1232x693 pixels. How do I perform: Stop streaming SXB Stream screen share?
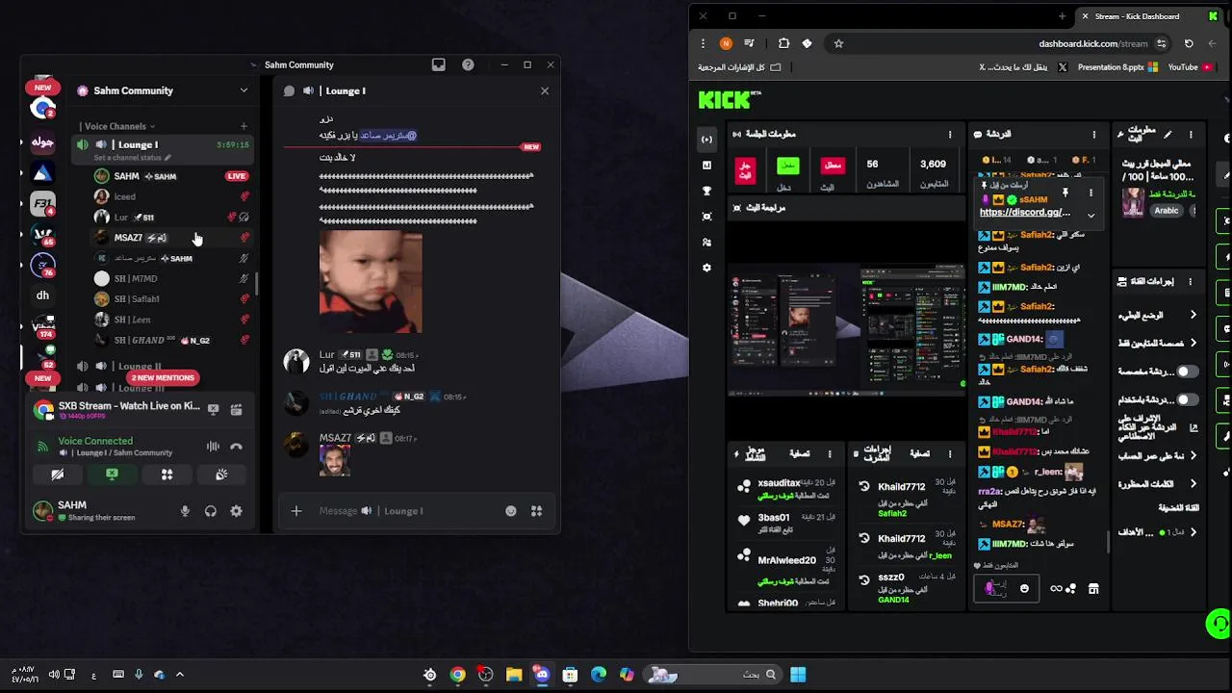214,409
